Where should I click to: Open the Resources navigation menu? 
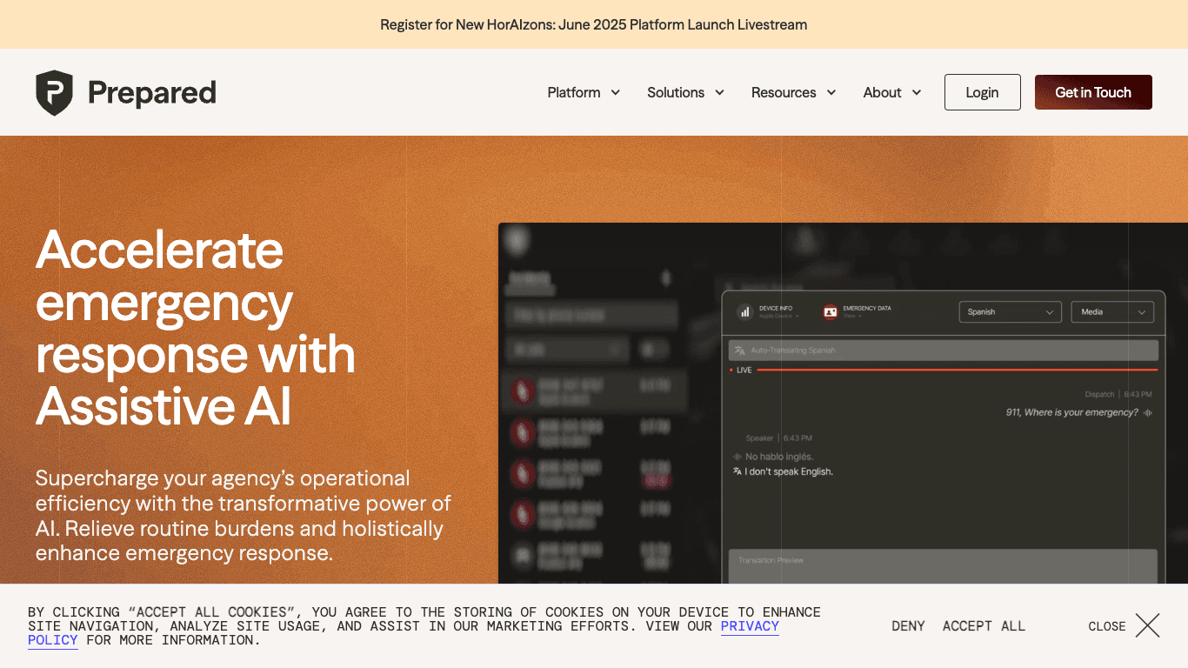pyautogui.click(x=793, y=92)
